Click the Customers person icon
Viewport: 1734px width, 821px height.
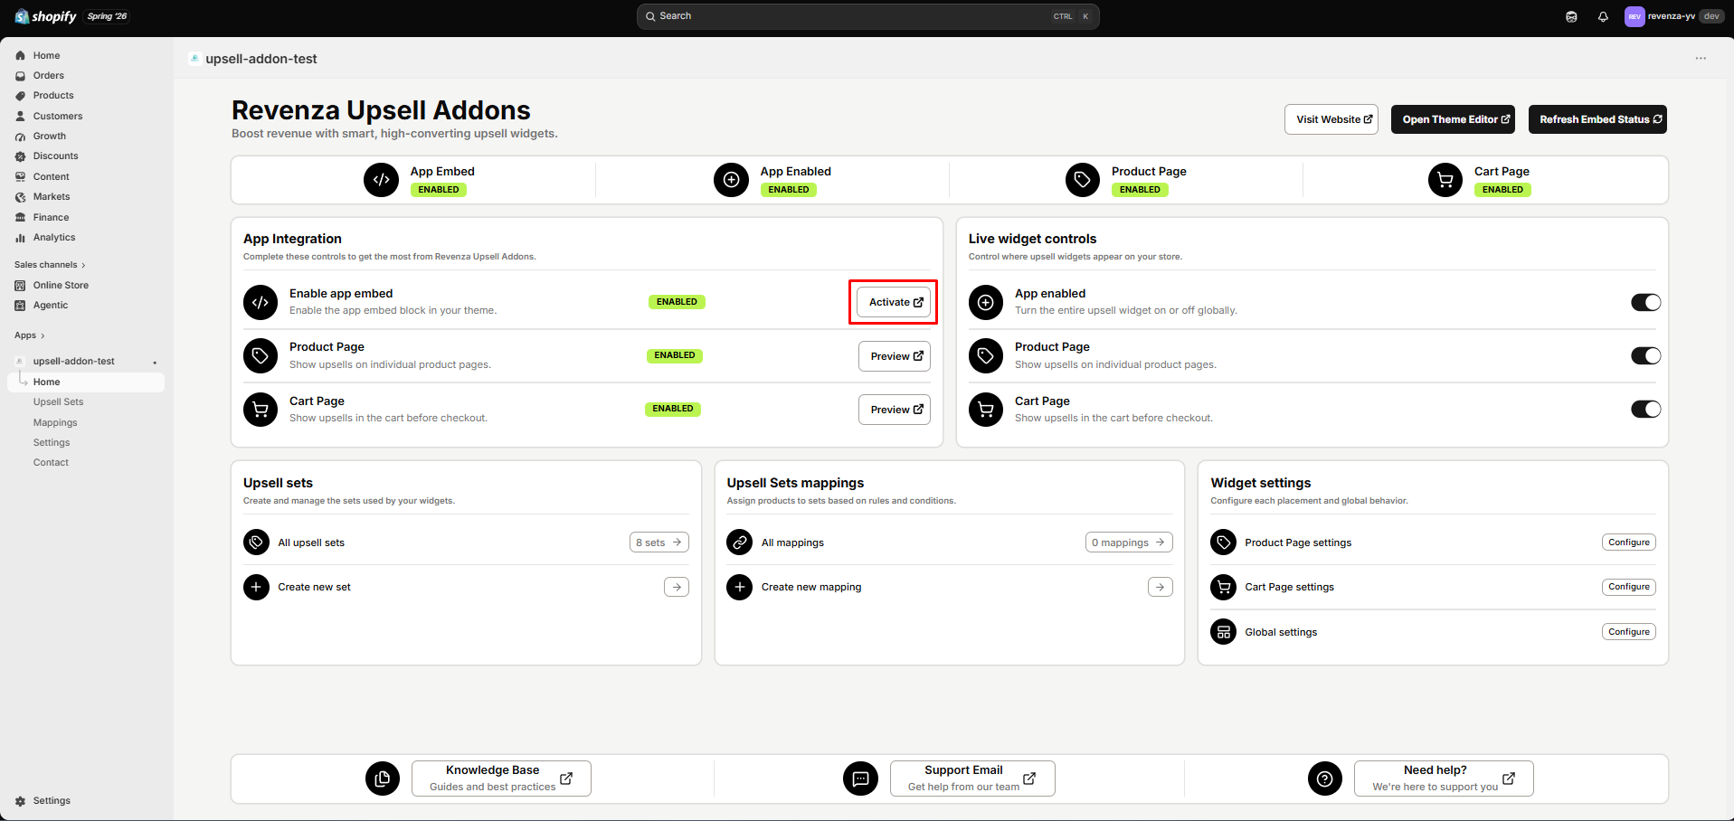[x=20, y=116]
